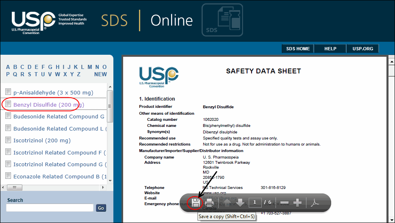
Task: Open Iscotrizinol Related Compound G sheet
Action: [x=60, y=165]
